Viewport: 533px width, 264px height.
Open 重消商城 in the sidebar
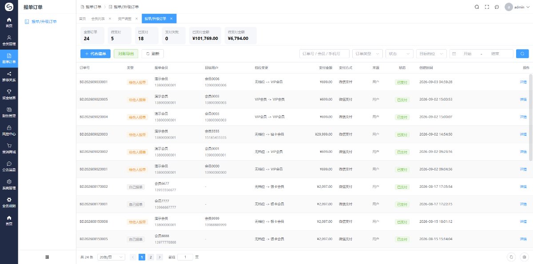9,148
